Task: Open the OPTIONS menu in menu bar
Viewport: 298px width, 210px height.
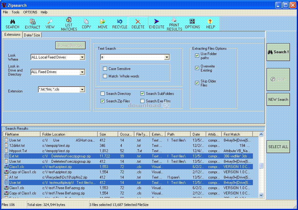Action: pos(30,12)
